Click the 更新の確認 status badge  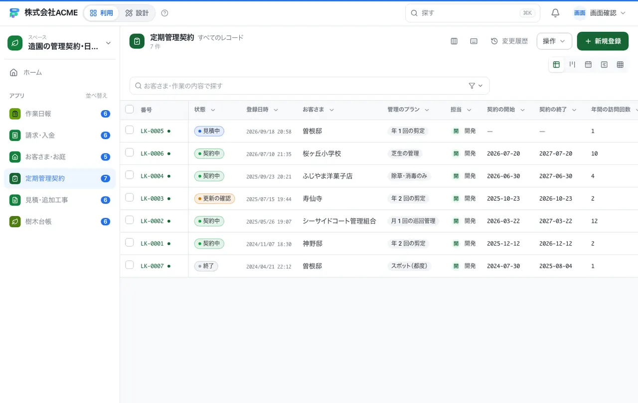point(214,198)
